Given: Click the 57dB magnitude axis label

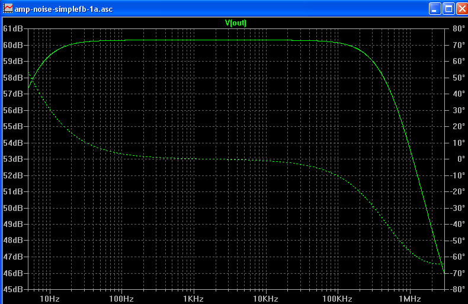Looking at the screenshot, I should click(13, 94).
